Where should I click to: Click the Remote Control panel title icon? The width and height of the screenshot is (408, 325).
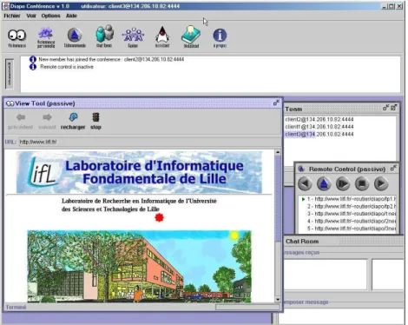[x=301, y=169]
